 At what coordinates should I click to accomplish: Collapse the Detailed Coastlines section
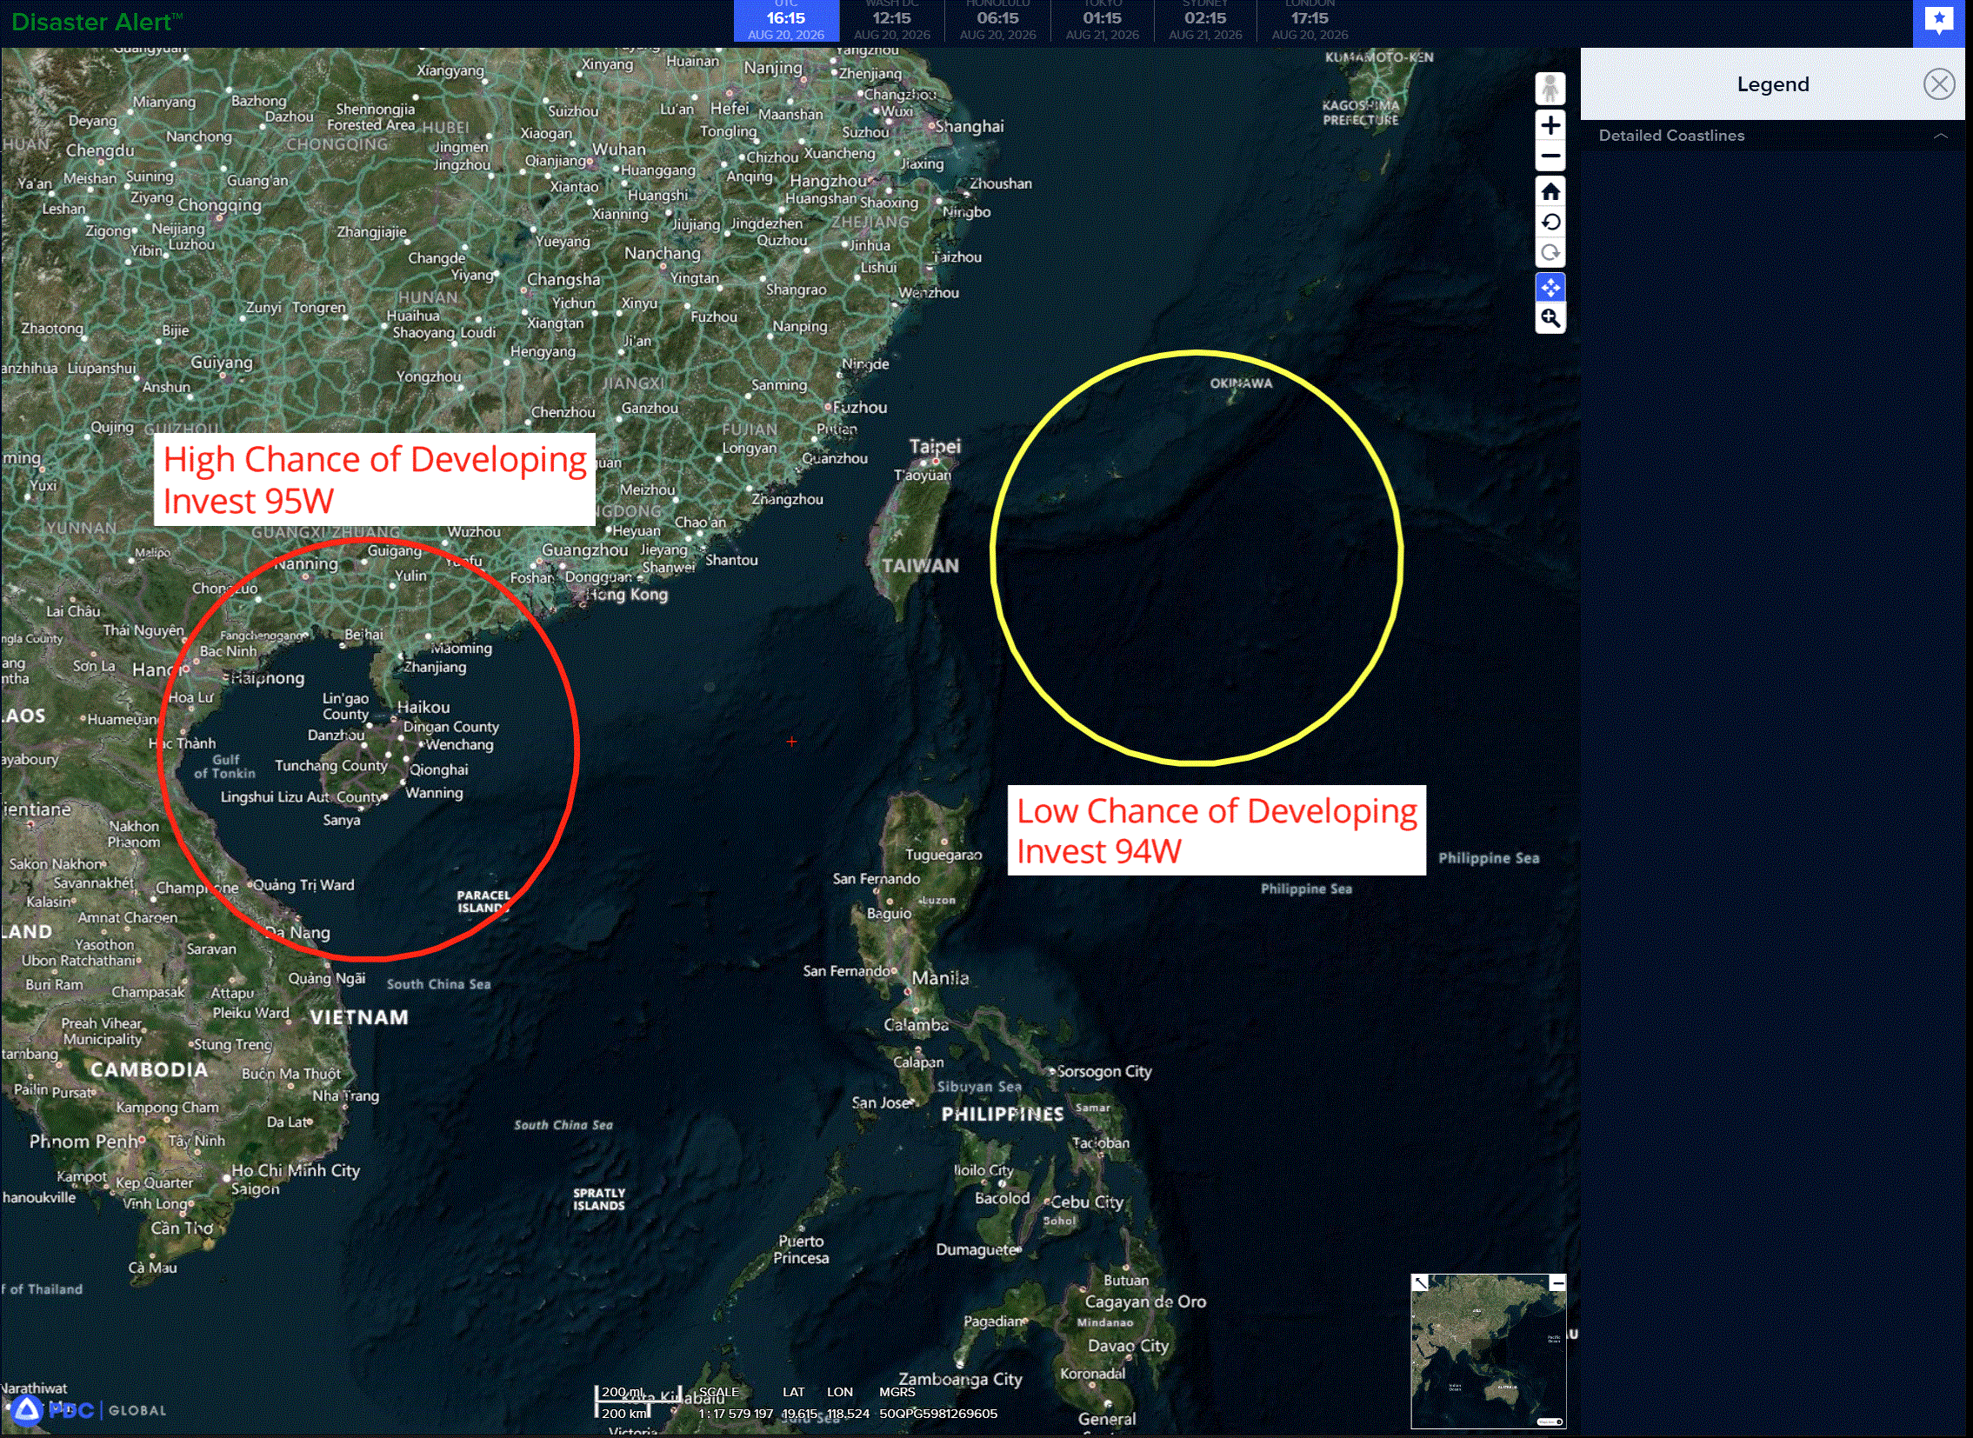[1940, 136]
